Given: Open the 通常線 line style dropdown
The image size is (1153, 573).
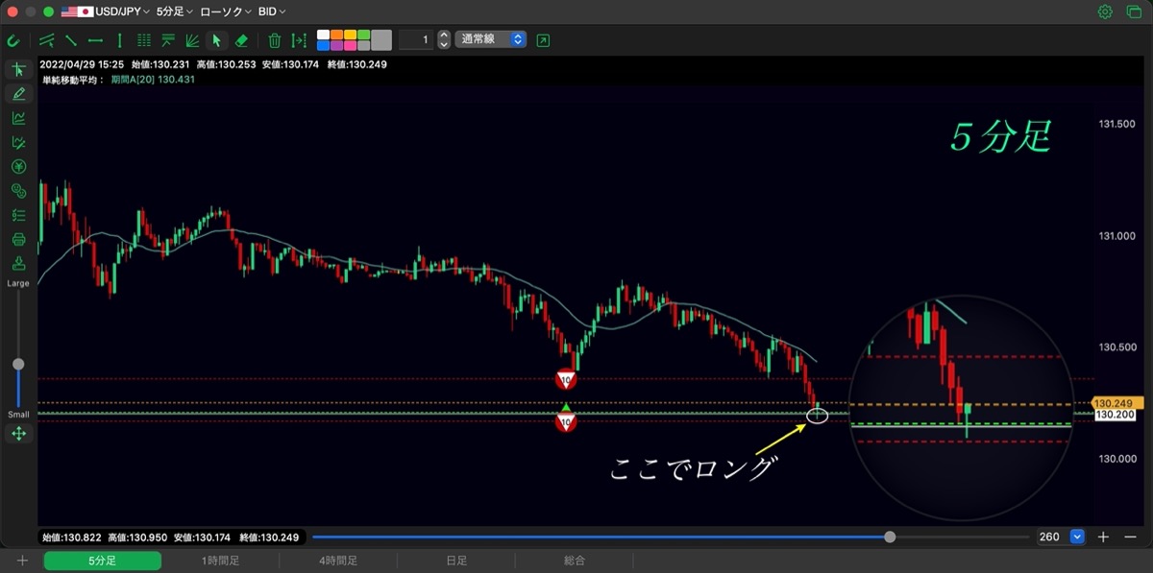Looking at the screenshot, I should pos(491,40).
